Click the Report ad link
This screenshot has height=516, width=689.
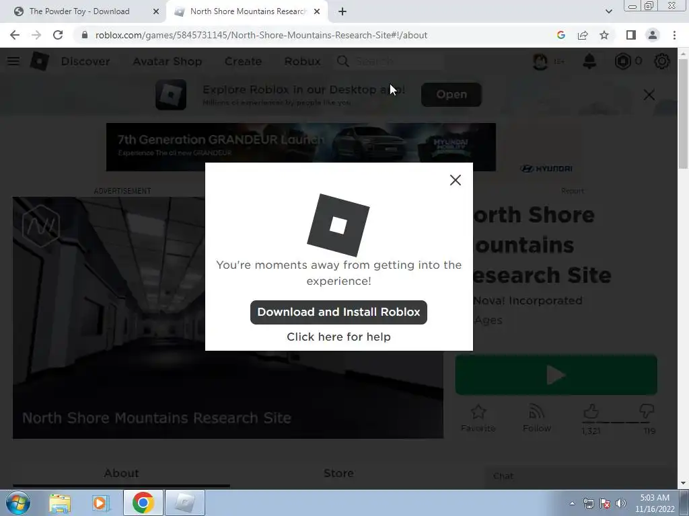click(573, 191)
